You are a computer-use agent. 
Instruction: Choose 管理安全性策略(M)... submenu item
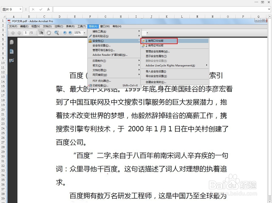pyautogui.click(x=175, y=51)
